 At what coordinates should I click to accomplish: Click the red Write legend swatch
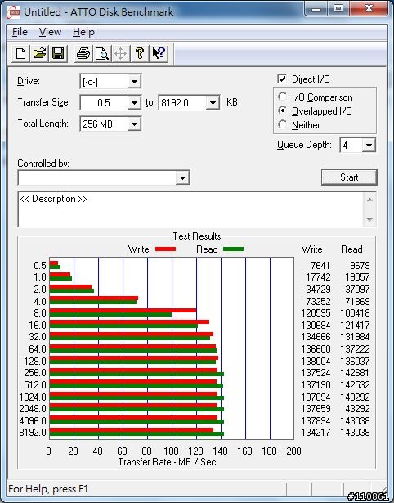pos(165,249)
